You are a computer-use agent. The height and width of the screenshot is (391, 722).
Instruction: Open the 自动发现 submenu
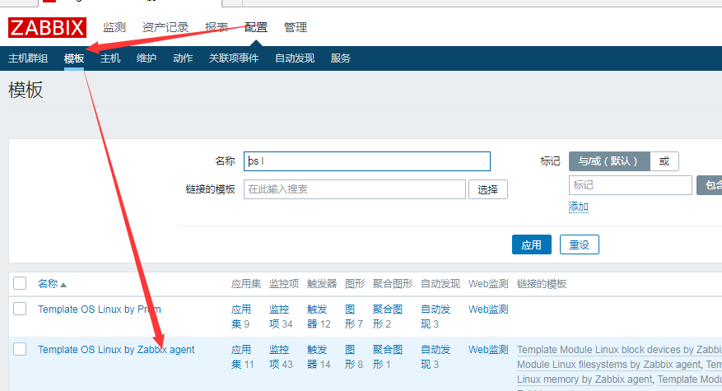pyautogui.click(x=295, y=58)
